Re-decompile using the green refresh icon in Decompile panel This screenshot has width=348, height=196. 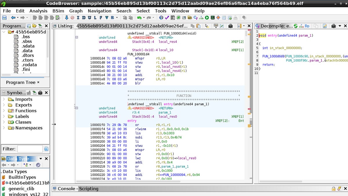pyautogui.click(x=296, y=26)
